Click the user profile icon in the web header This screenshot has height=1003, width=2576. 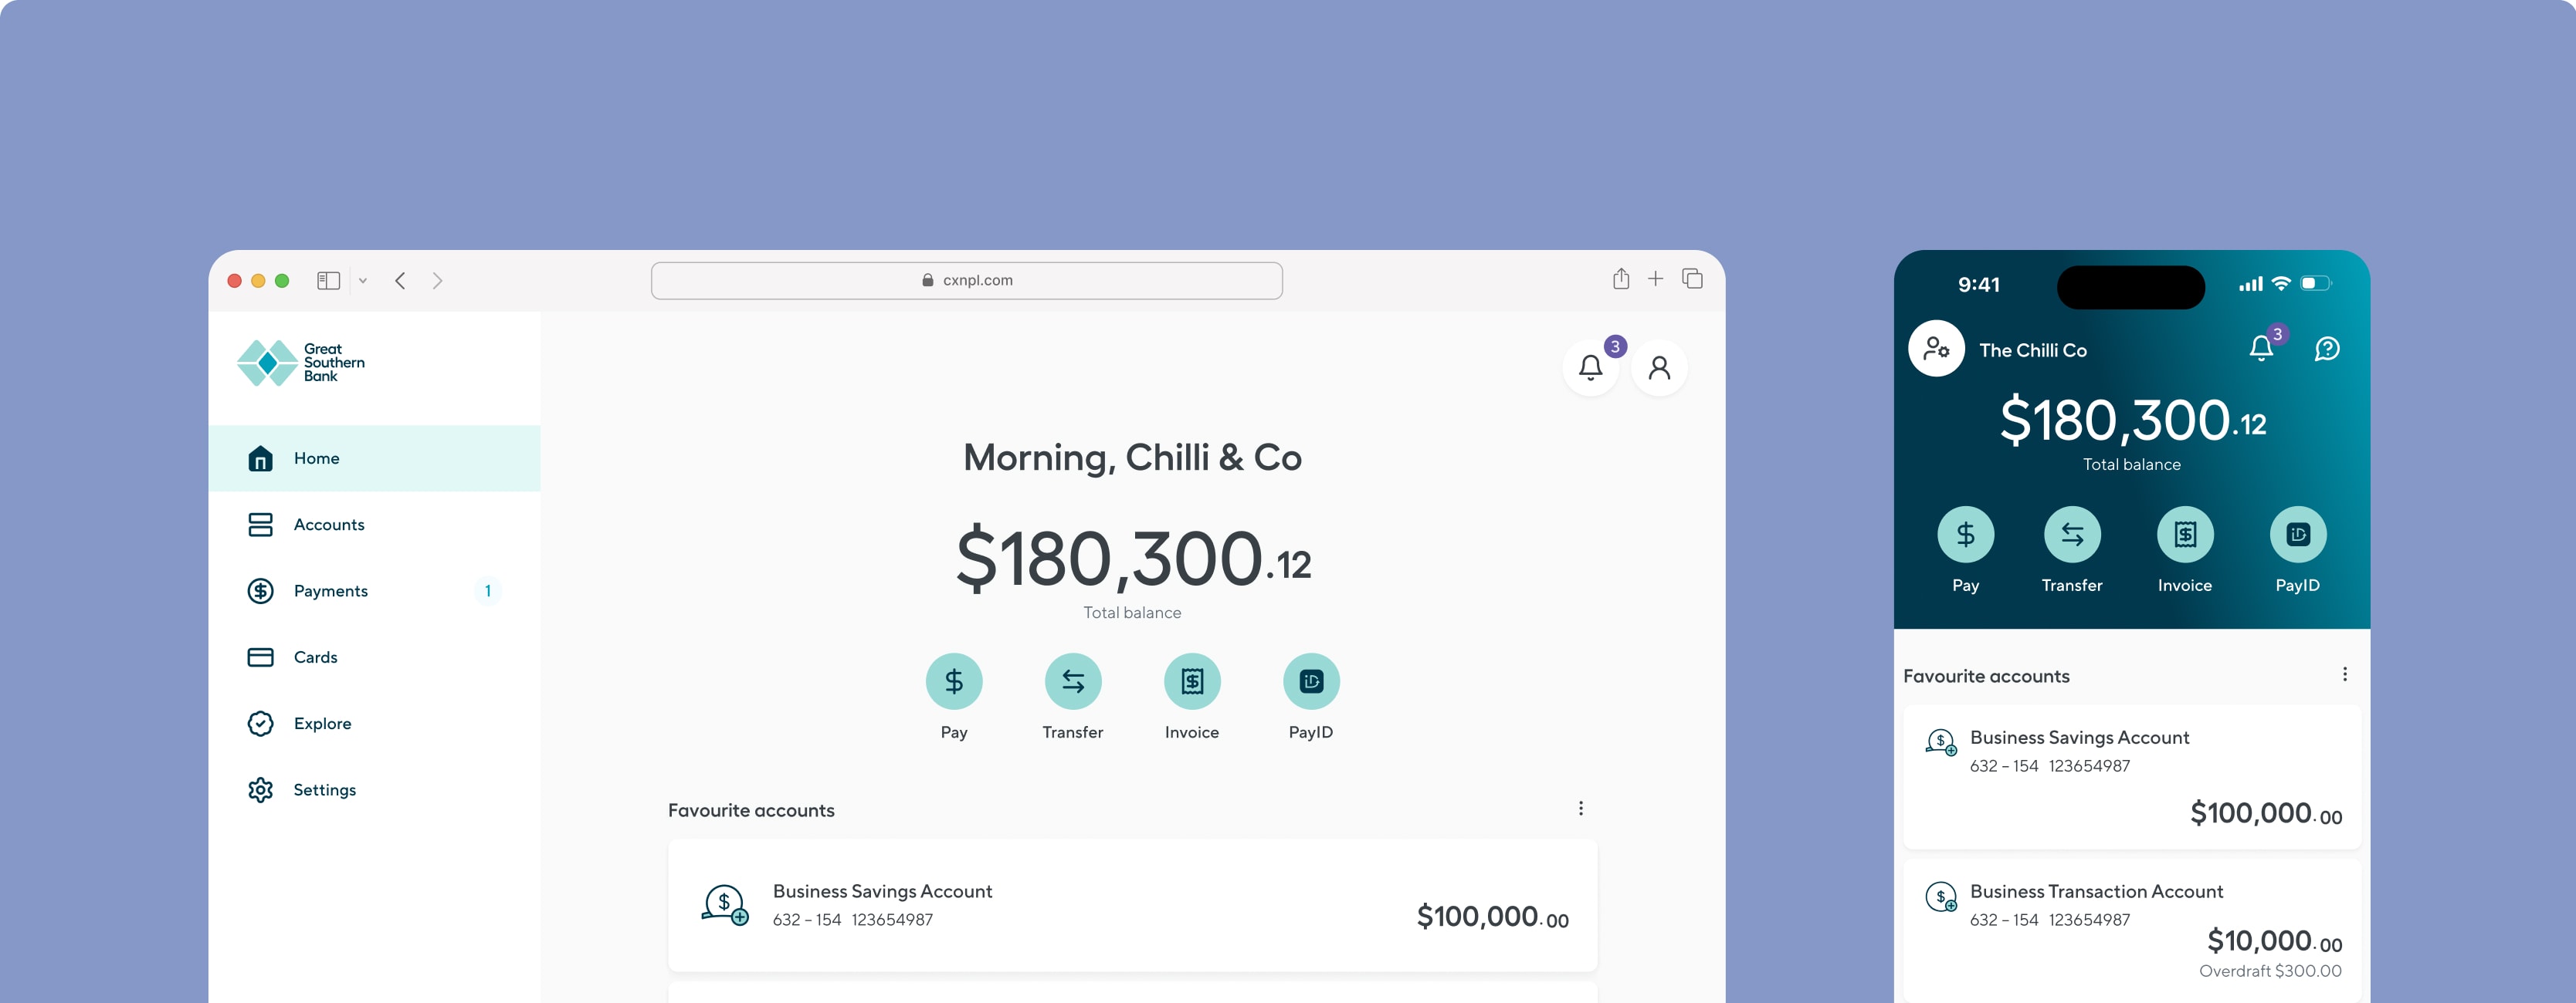coord(1659,367)
